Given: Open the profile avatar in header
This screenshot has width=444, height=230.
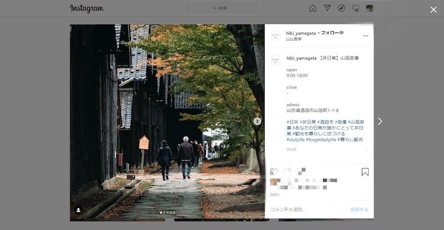Looking at the screenshot, I should [x=369, y=8].
